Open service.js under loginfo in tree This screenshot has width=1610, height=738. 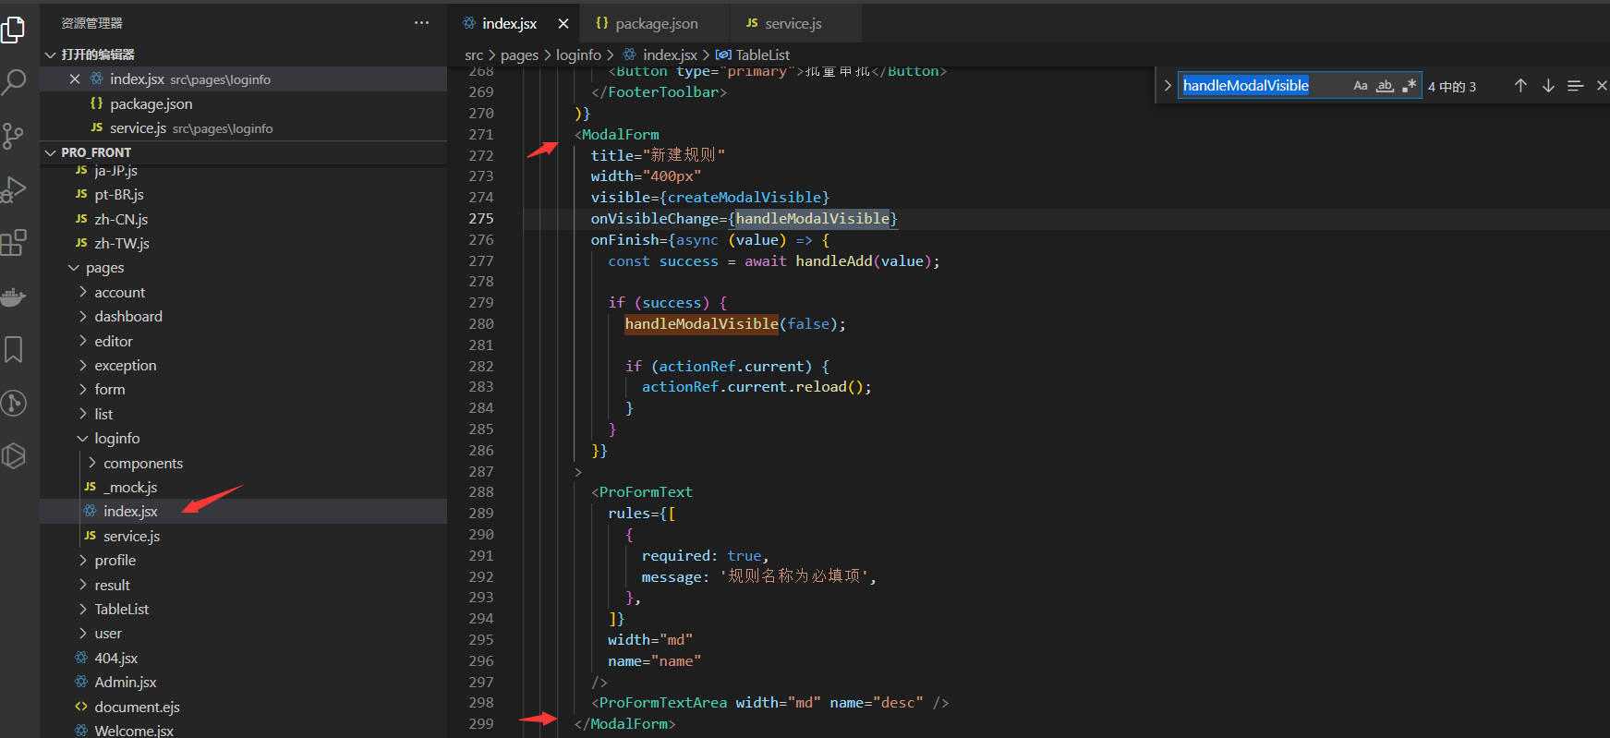[x=244, y=536]
